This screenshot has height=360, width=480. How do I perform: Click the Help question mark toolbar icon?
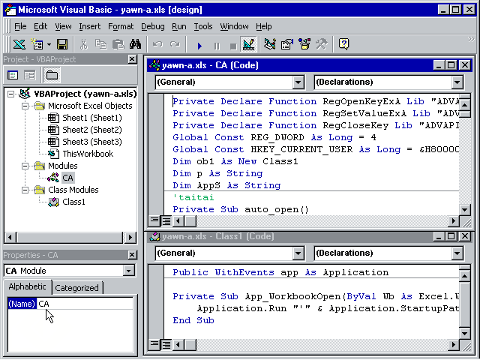pyautogui.click(x=343, y=45)
